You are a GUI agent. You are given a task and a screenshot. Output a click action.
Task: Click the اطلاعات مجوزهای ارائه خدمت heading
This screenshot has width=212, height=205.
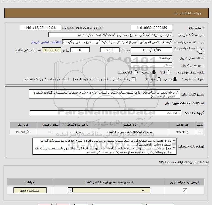click(x=184, y=162)
